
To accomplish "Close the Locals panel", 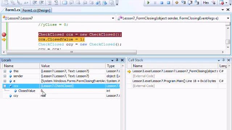I will pyautogui.click(x=122, y=60).
